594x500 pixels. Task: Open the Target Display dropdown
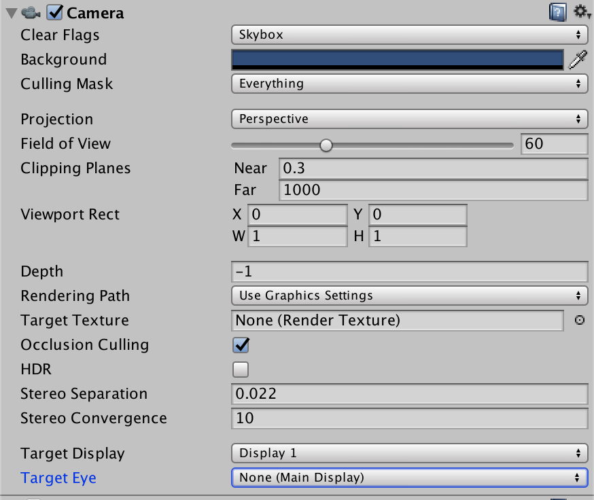[410, 453]
